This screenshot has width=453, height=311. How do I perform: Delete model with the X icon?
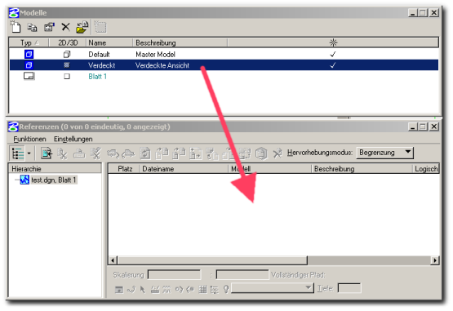66,27
